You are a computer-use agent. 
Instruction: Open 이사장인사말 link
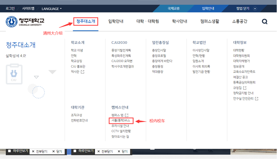(x=201, y=50)
